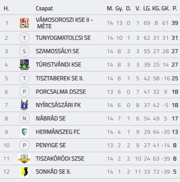Click the Tisztaberek SE II. T badge

(24, 78)
